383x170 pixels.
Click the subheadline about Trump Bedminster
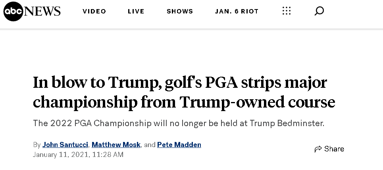pyautogui.click(x=179, y=123)
